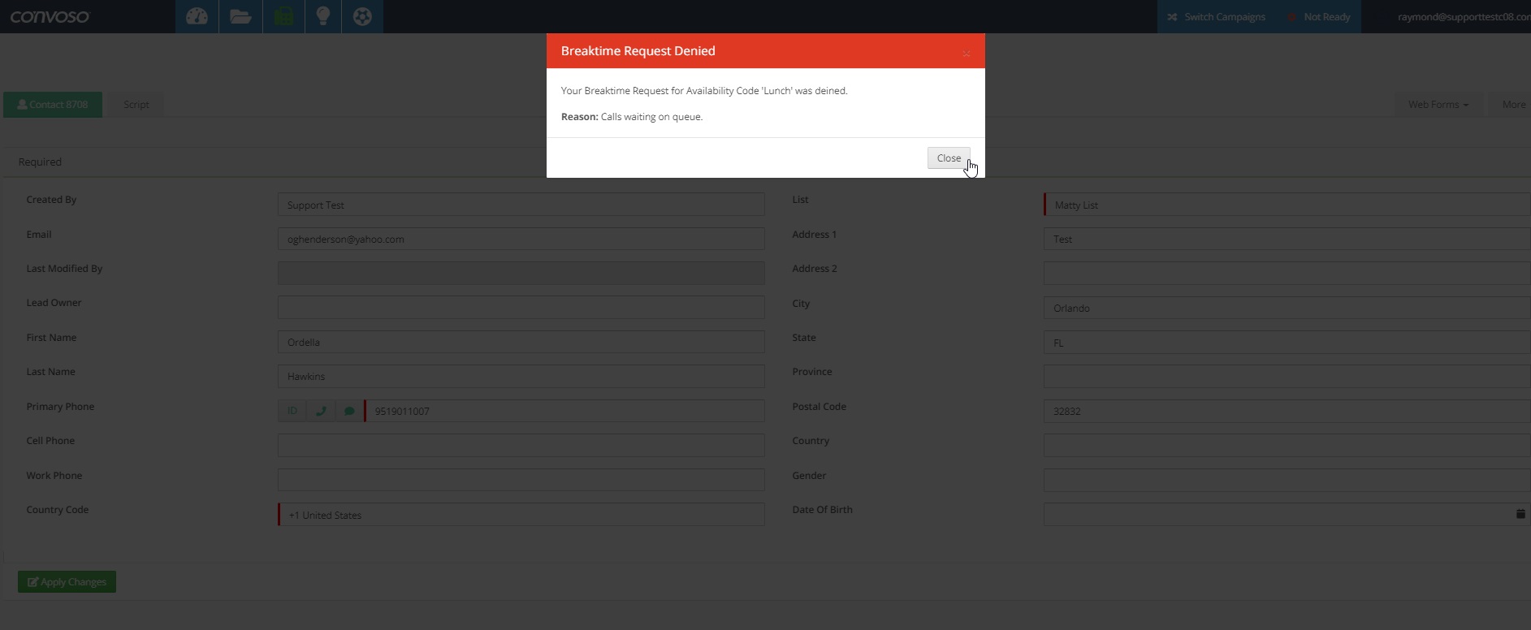
Task: Click the soccer ball icon in top bar
Action: pos(362,16)
